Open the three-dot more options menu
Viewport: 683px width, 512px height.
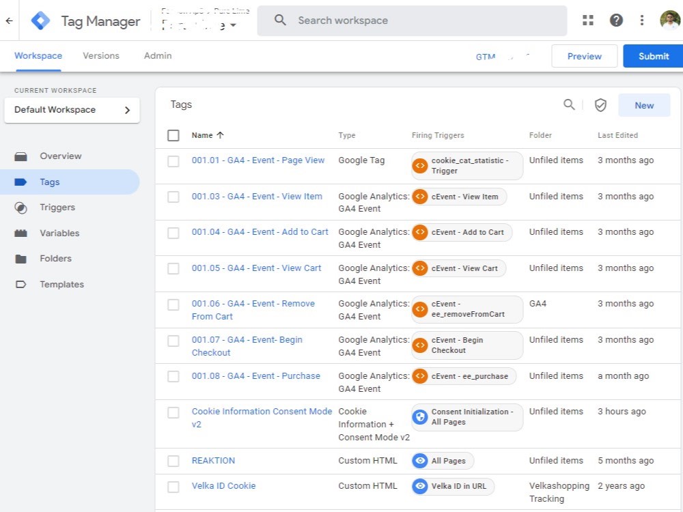pyautogui.click(x=641, y=20)
